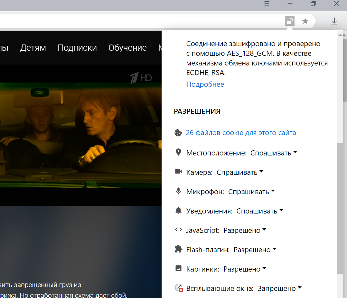Open Картинки permission dropdown
347x298 pixels.
(245, 269)
